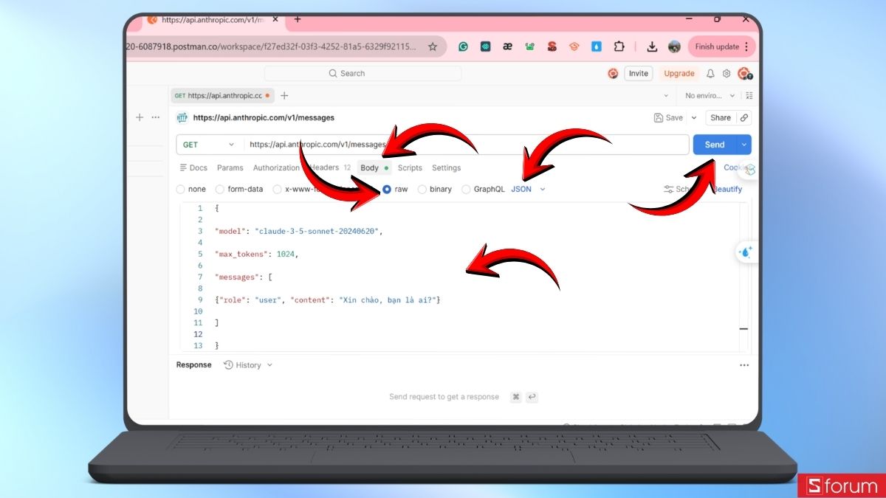Open the Response more options ellipsis
The height and width of the screenshot is (498, 886).
[744, 365]
